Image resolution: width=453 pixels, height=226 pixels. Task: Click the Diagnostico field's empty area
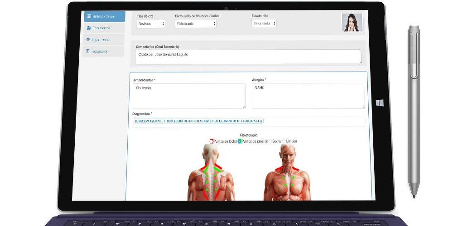click(313, 121)
